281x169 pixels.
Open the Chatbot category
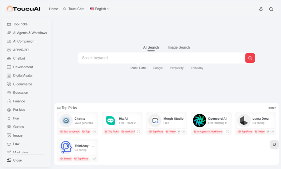[x=16, y=58]
